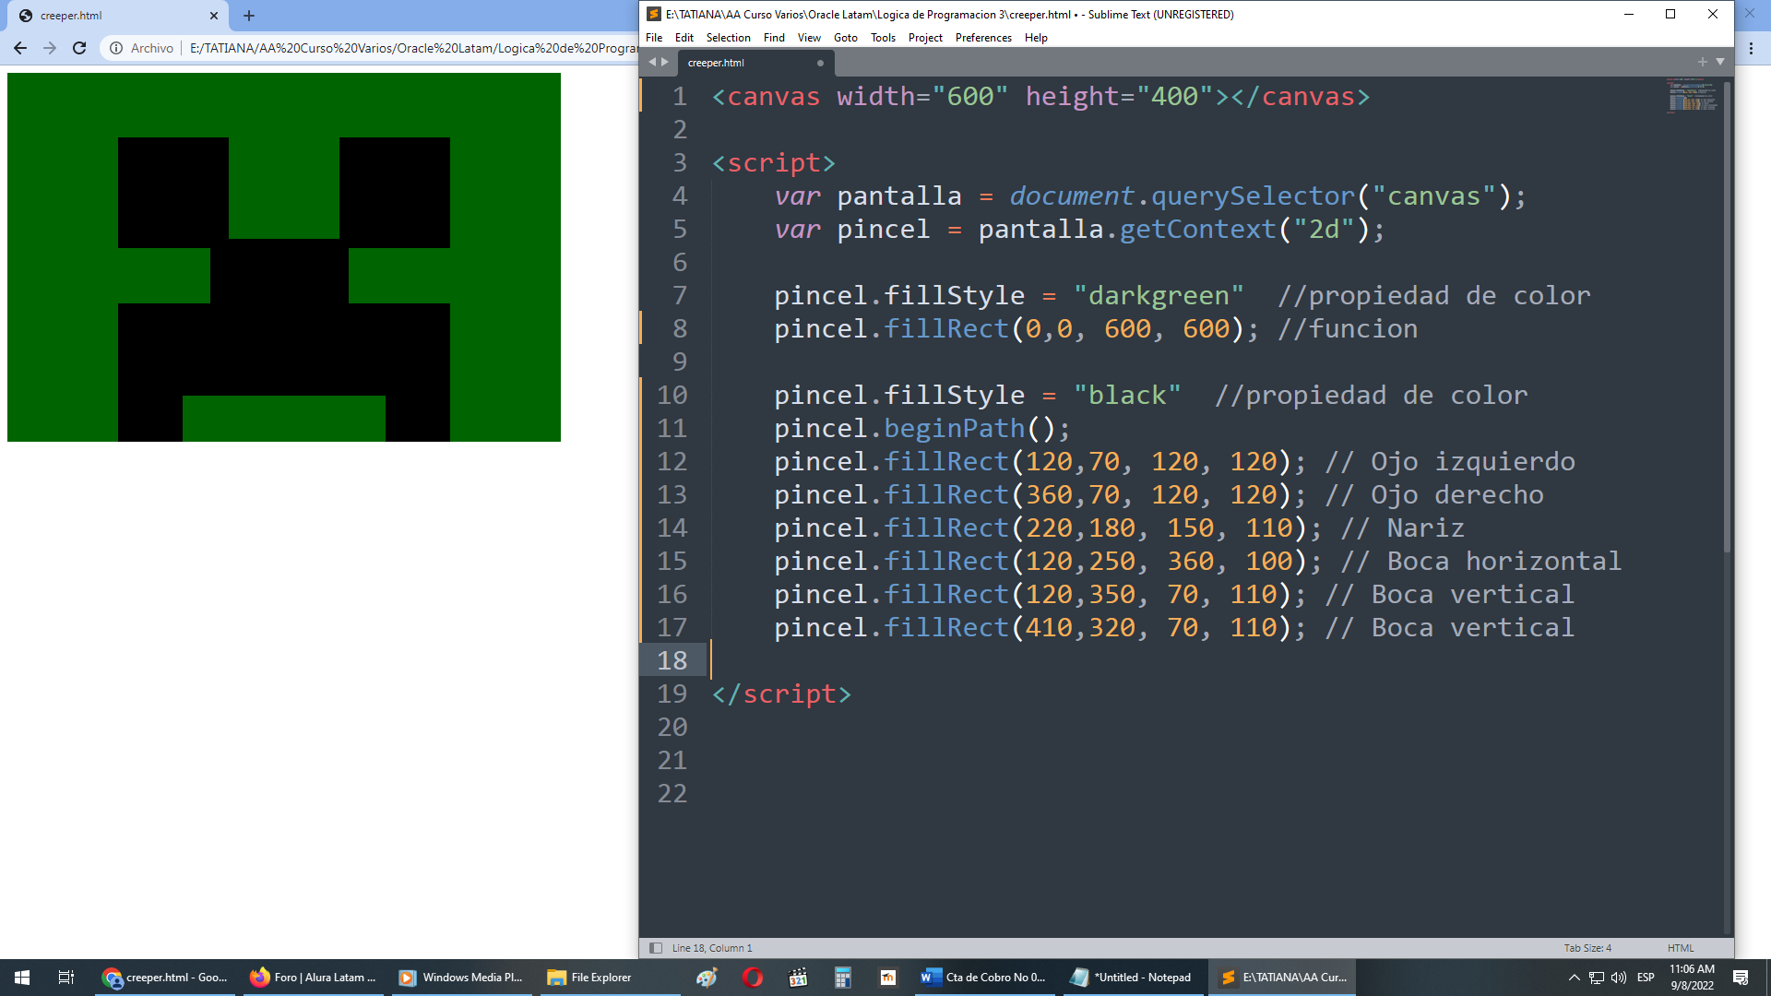Open the Tools menu

pos(883,38)
